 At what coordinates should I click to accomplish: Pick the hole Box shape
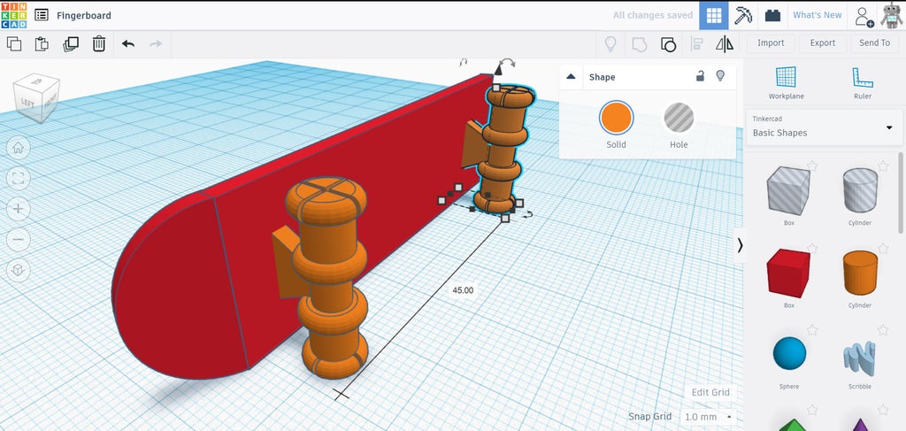point(788,191)
